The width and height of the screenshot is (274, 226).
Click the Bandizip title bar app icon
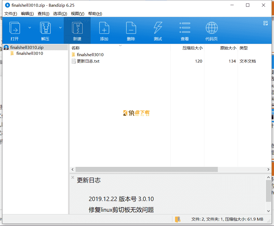[x=8, y=5]
